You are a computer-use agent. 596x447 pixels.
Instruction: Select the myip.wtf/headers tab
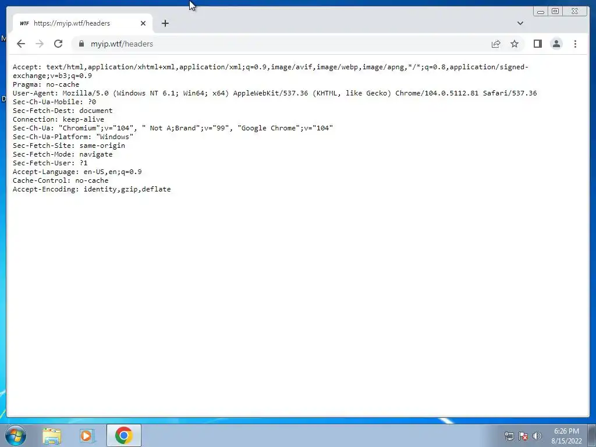click(83, 23)
